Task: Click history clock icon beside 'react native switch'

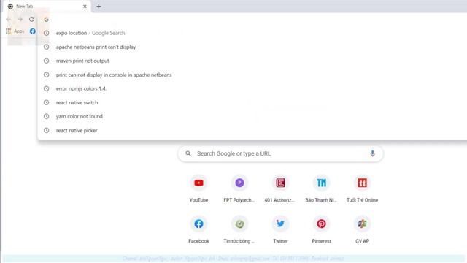Action: [x=46, y=102]
